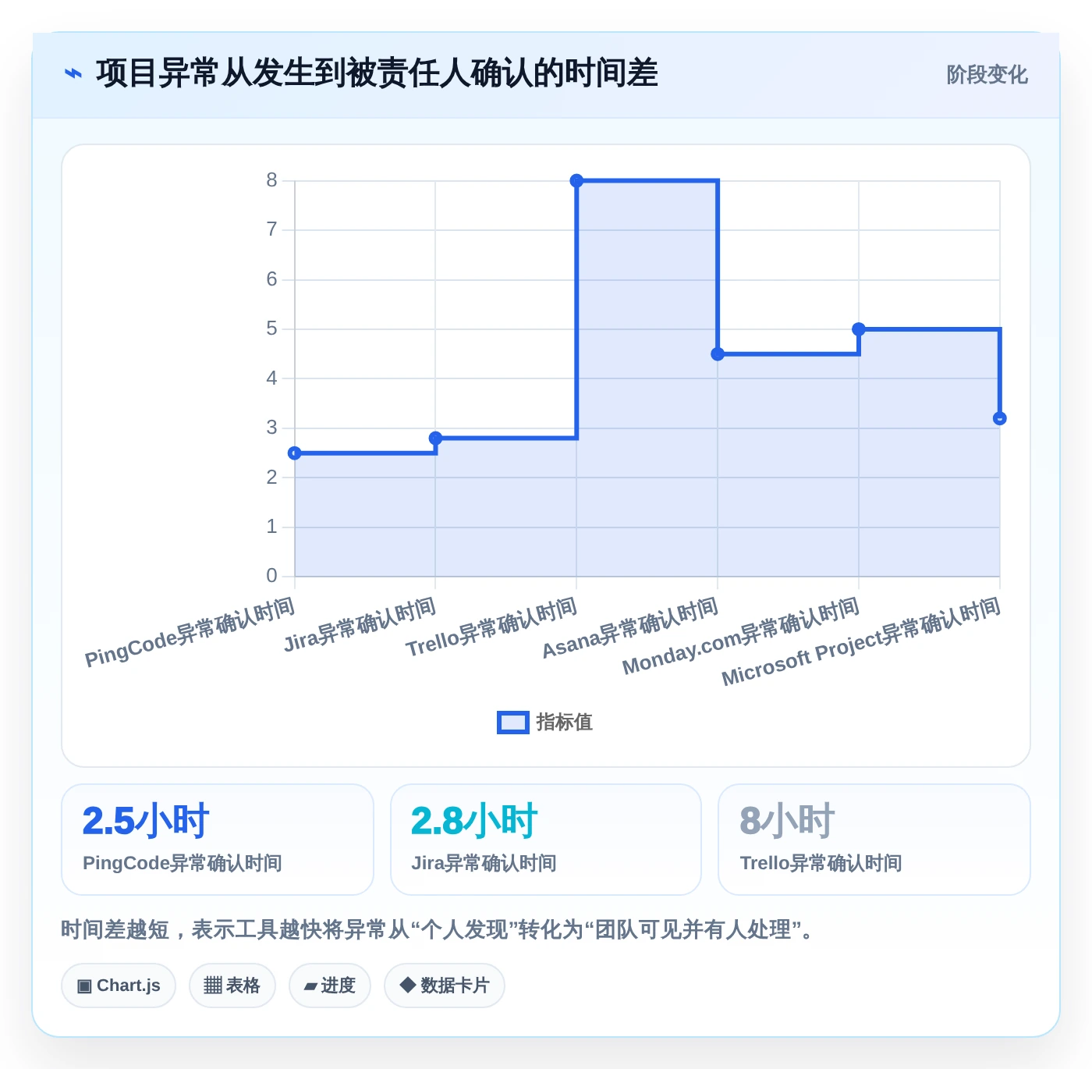Image resolution: width=1092 pixels, height=1069 pixels.
Task: Click the square icon in Chart.js chip
Action: click(x=84, y=986)
